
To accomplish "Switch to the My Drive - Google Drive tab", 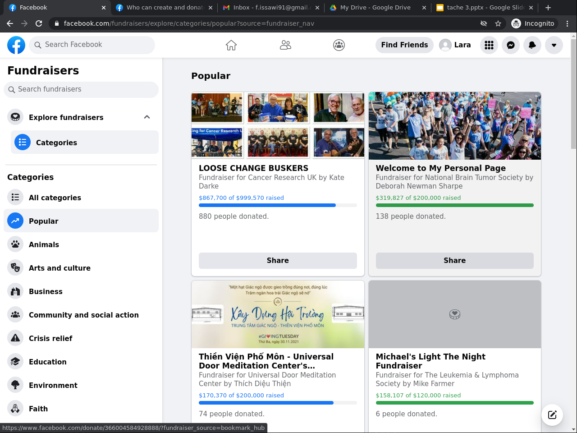I will coord(378,8).
